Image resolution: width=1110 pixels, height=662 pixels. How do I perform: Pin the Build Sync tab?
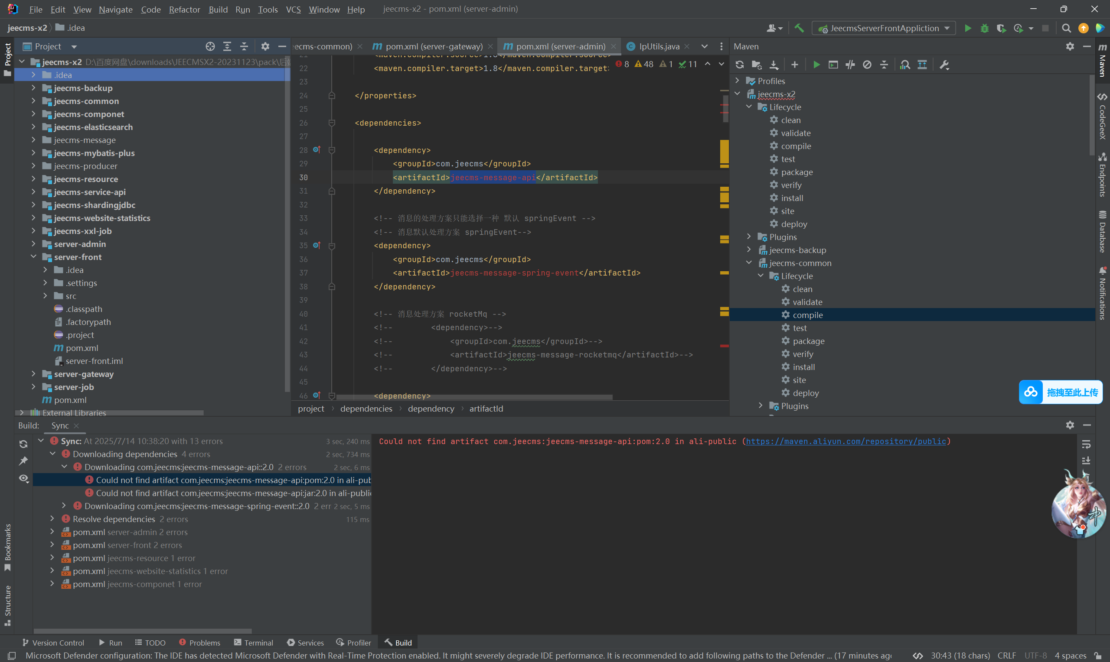click(24, 461)
